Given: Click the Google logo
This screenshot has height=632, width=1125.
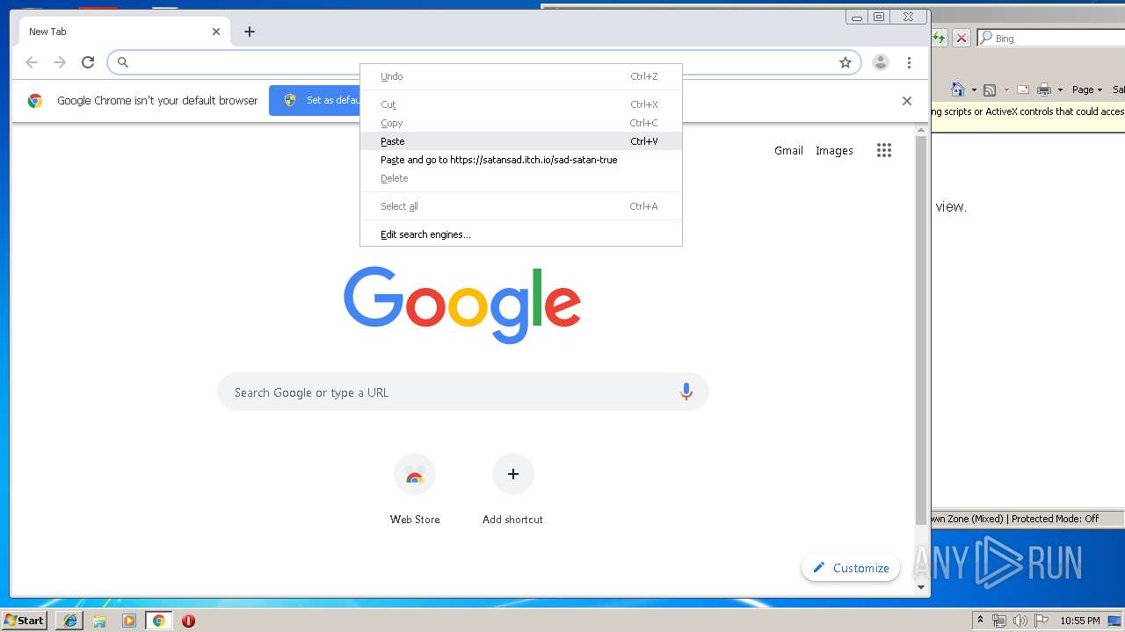Looking at the screenshot, I should 462,305.
